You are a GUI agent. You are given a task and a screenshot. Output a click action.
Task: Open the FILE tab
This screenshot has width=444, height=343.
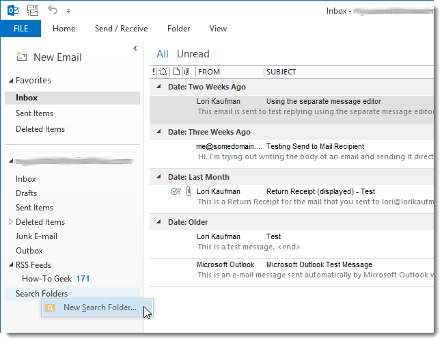pyautogui.click(x=20, y=29)
